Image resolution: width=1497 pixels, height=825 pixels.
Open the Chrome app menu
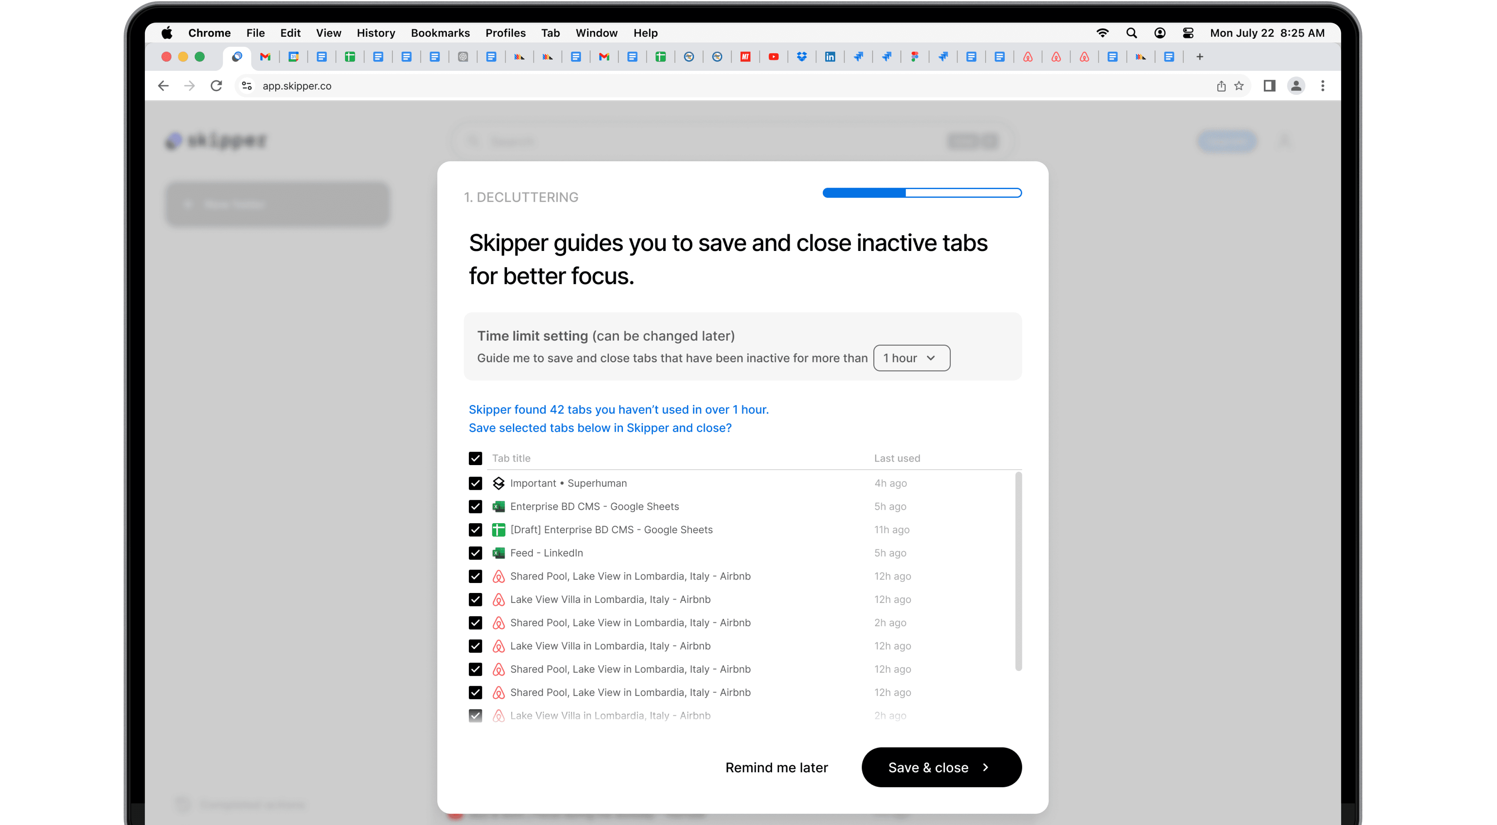coord(209,33)
